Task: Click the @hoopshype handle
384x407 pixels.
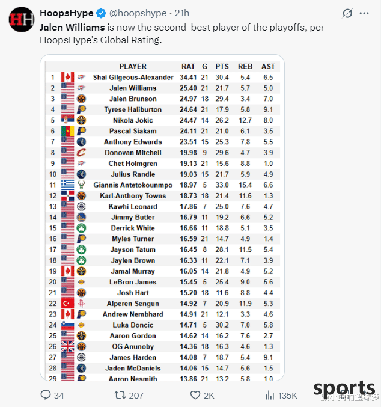Action: pyautogui.click(x=138, y=13)
